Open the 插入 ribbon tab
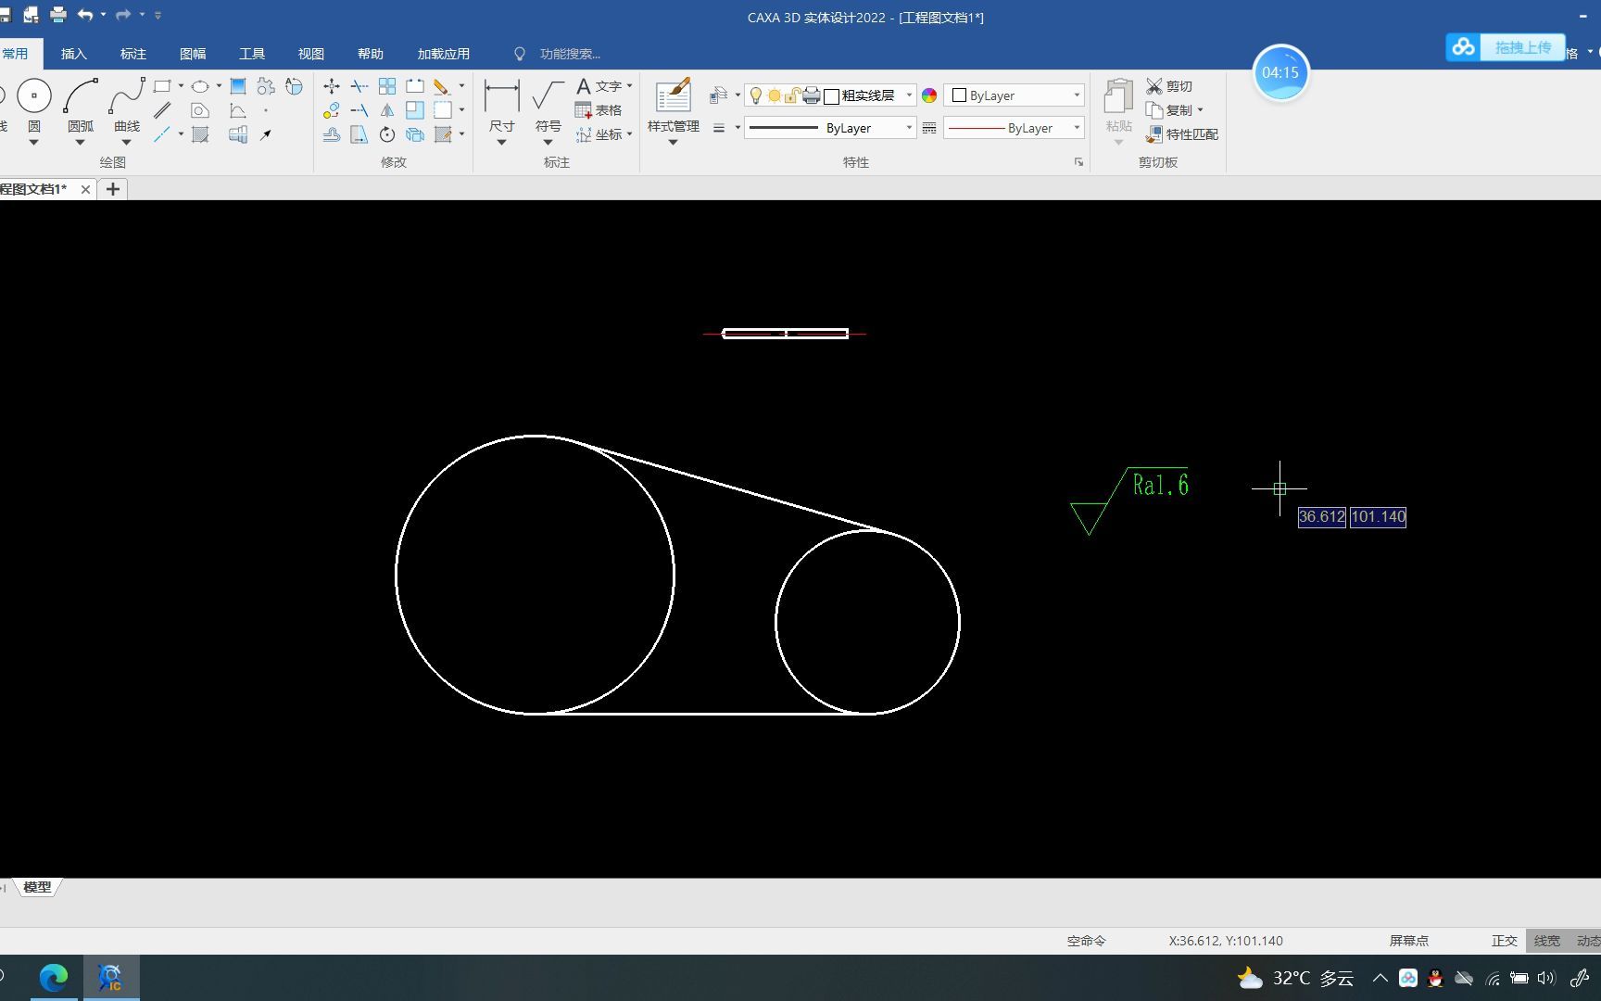 pyautogui.click(x=73, y=54)
